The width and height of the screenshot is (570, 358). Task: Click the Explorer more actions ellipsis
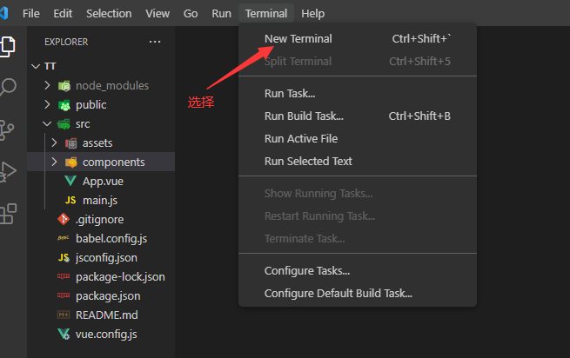pos(155,42)
